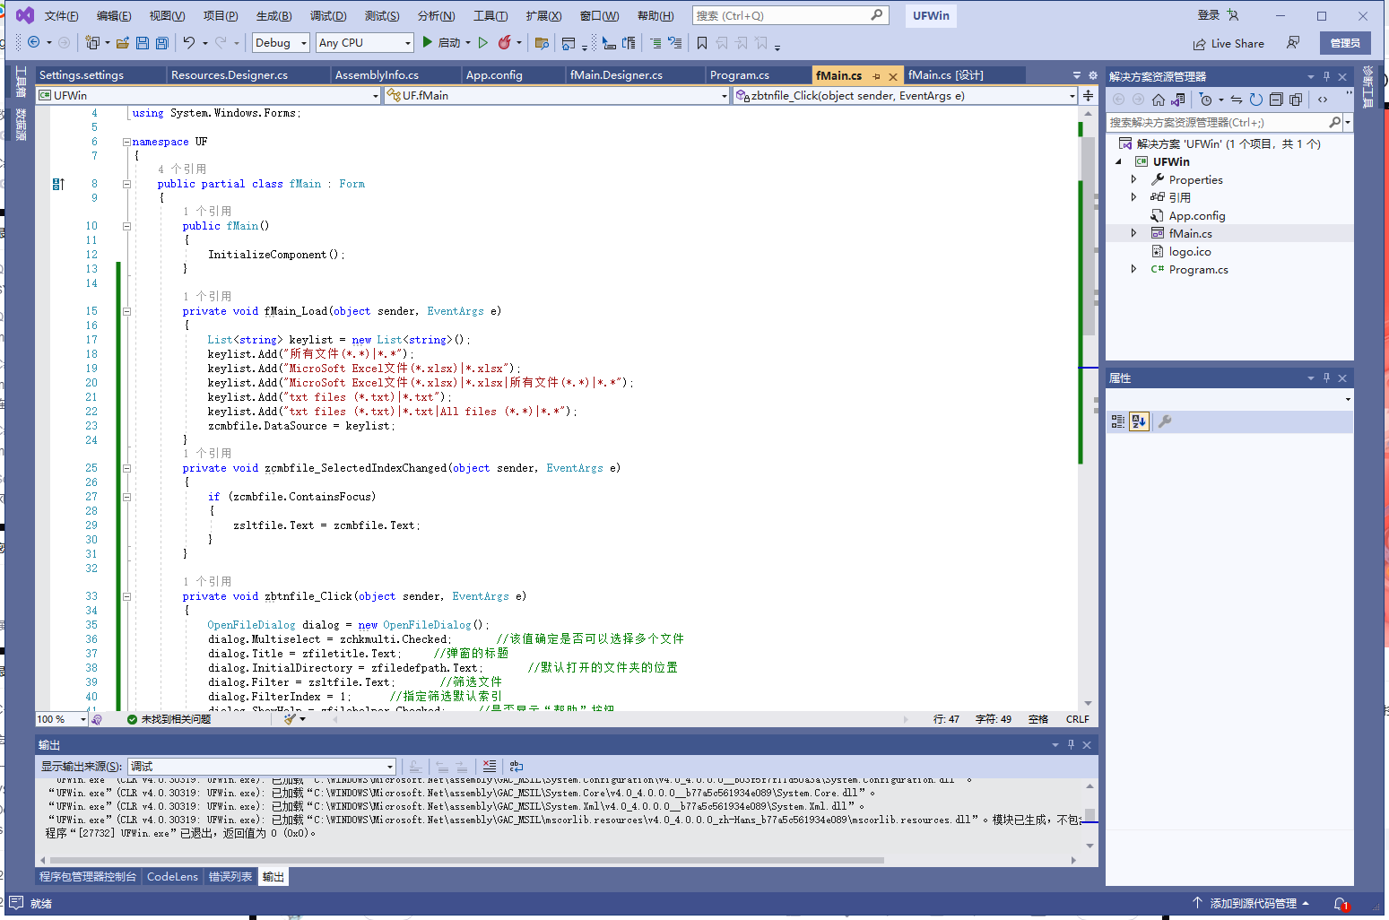This screenshot has height=920, width=1389.
Task: Toggle word wrap in Output window
Action: pyautogui.click(x=516, y=767)
